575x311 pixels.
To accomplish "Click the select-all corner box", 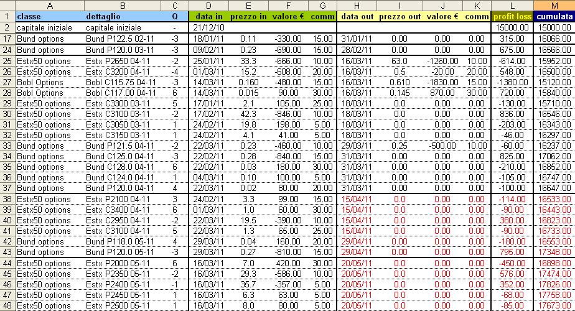I will [x=7, y=5].
